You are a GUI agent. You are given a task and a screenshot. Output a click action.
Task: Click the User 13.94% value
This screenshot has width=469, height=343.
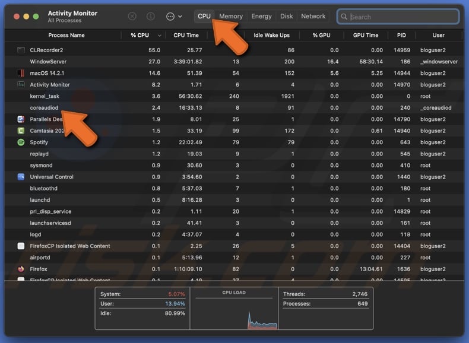pyautogui.click(x=175, y=304)
